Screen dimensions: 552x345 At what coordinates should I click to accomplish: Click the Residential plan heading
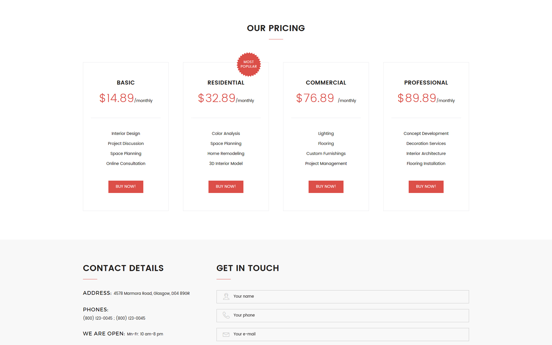[x=226, y=83]
